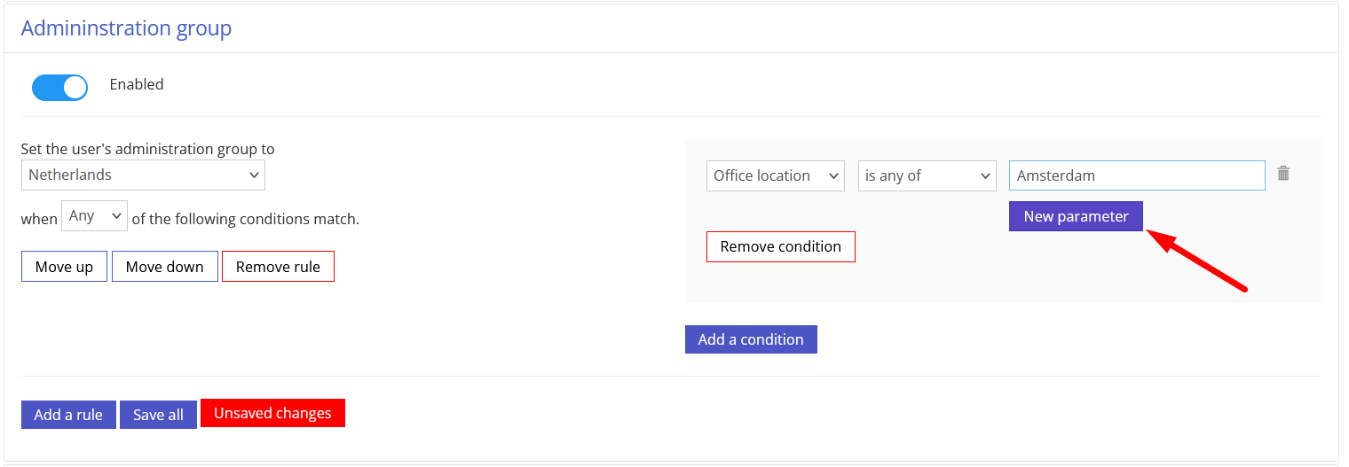Focus the Amsterdam parameter text field
The image size is (1349, 467).
point(1137,175)
